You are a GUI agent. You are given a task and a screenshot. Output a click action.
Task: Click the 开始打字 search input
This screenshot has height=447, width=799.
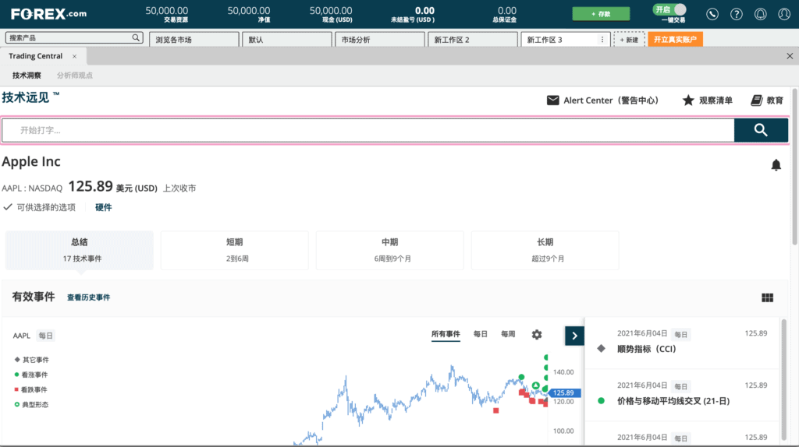pos(368,130)
